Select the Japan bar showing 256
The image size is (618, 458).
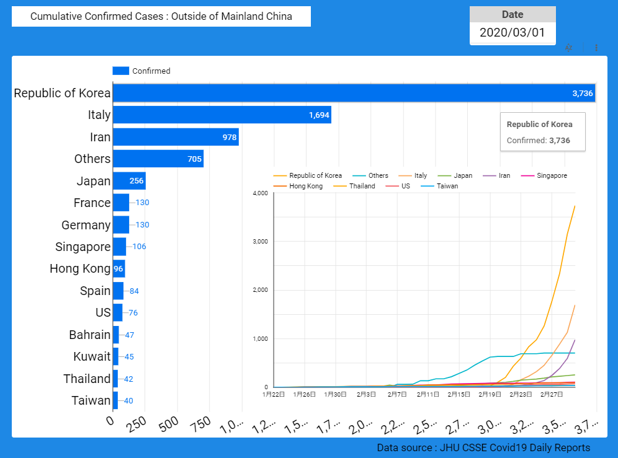pos(128,181)
